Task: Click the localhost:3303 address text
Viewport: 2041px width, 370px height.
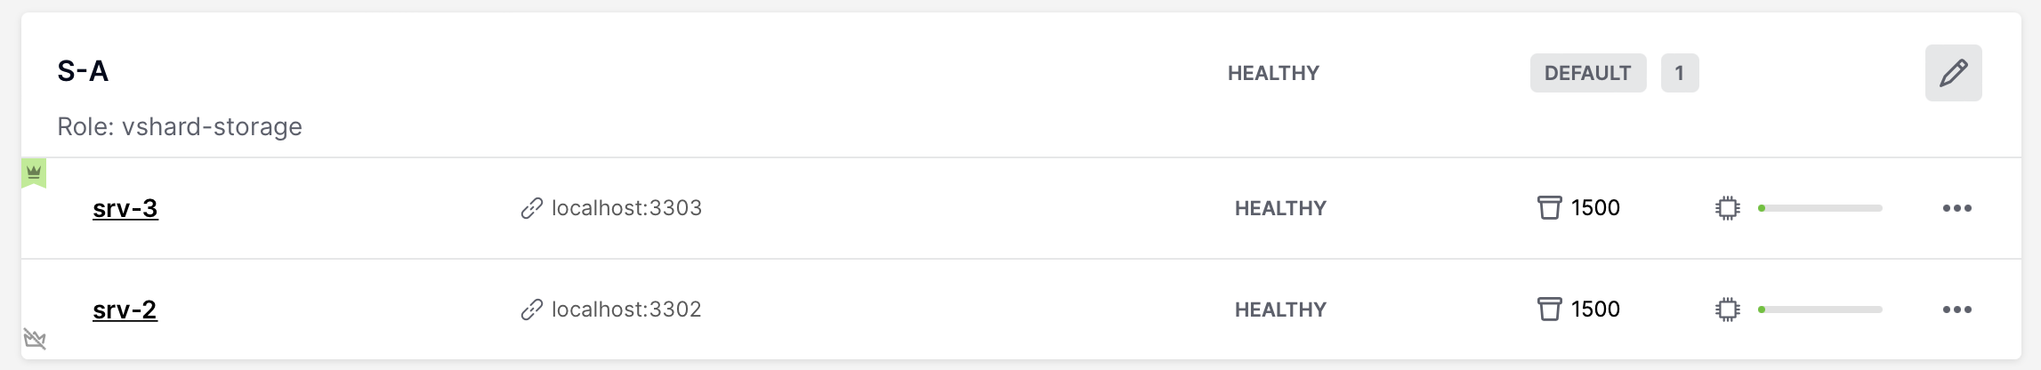Action: pyautogui.click(x=627, y=208)
